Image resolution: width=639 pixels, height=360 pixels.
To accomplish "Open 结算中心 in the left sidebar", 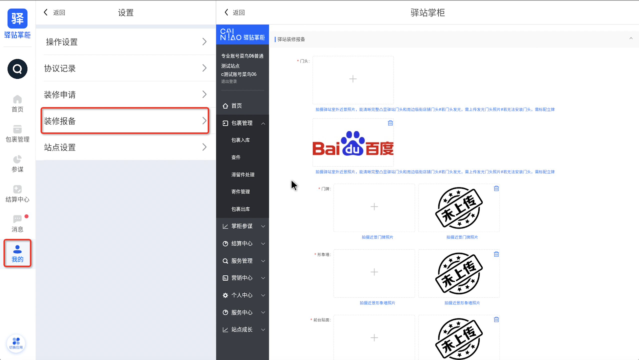I will [x=17, y=194].
